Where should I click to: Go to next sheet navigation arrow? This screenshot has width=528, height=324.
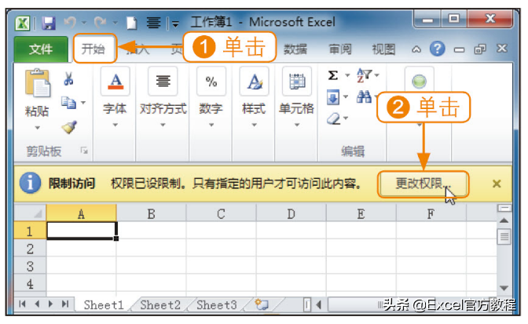tap(51, 304)
